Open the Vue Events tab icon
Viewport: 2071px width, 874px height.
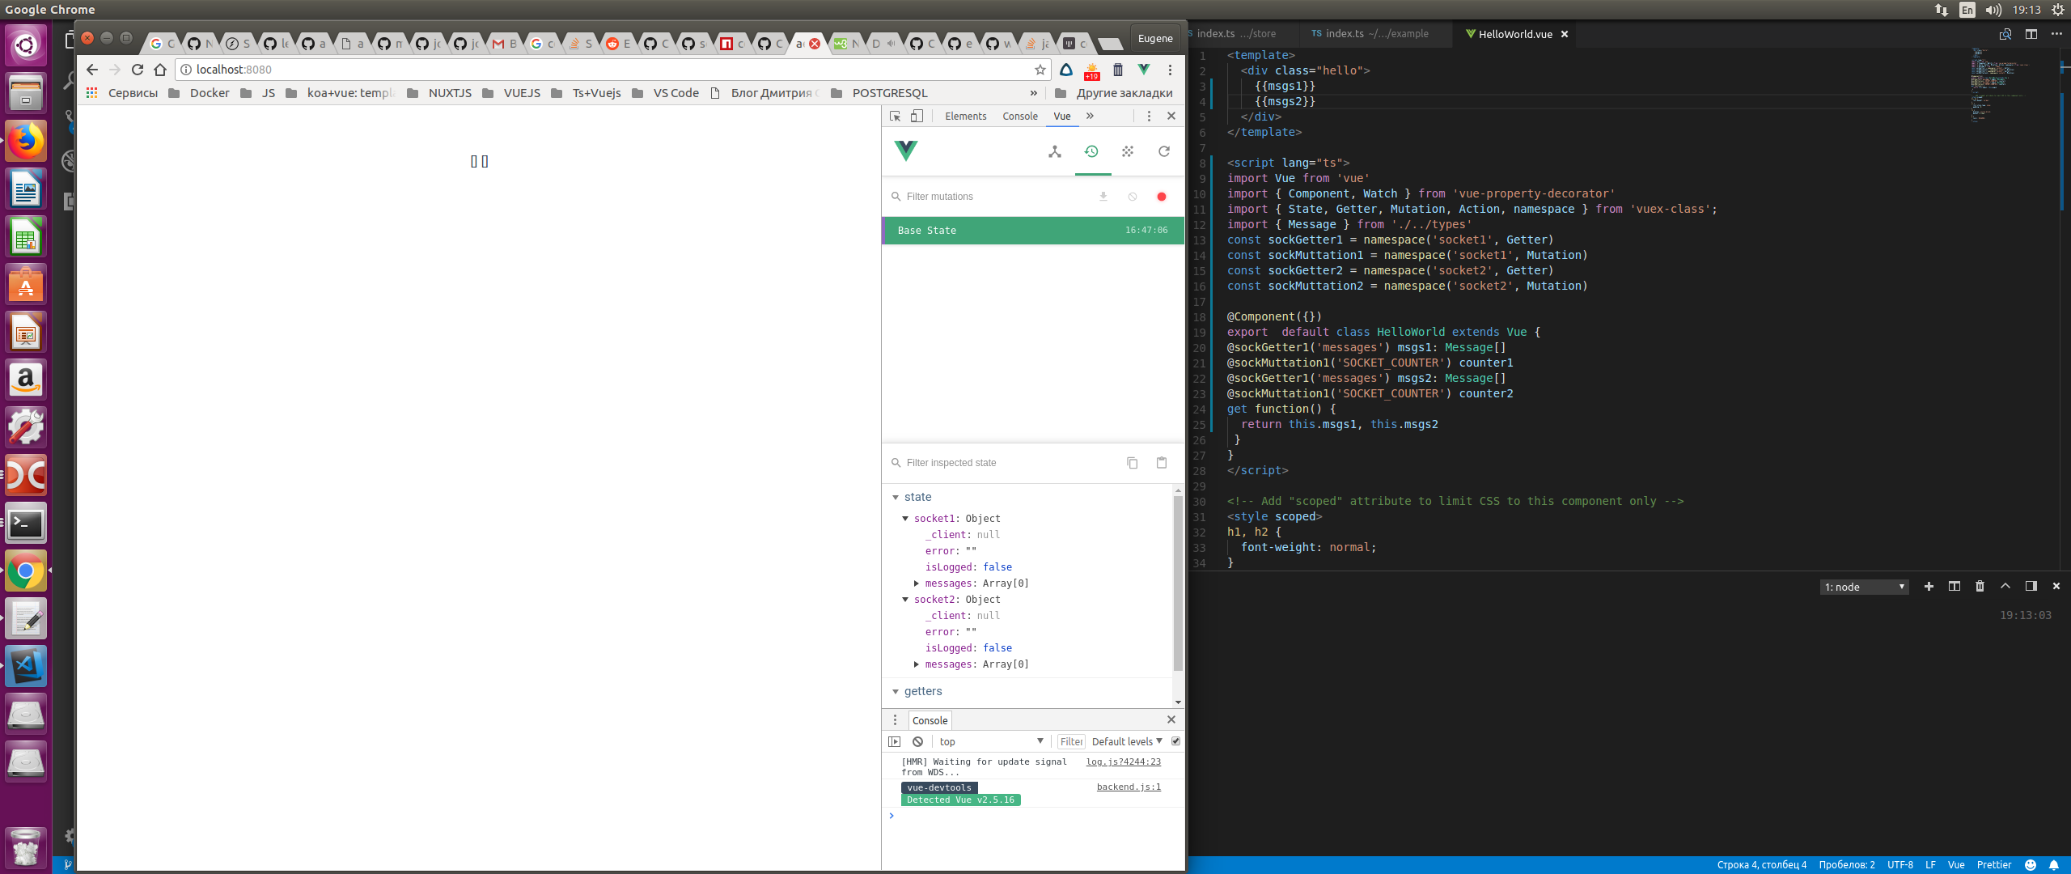click(x=1128, y=151)
